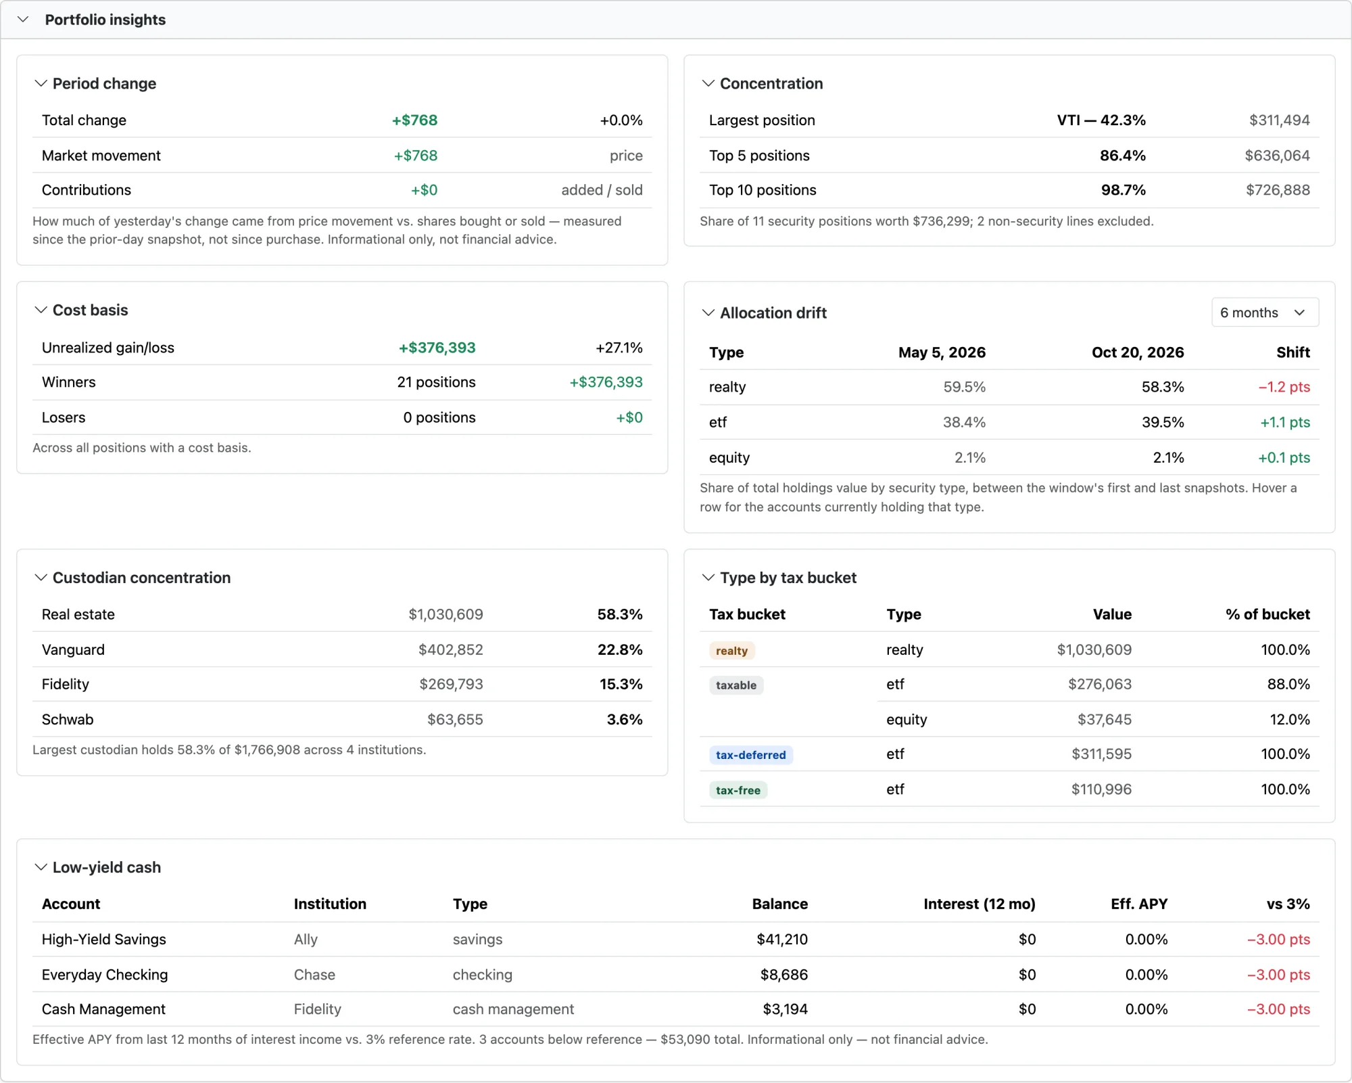Click the Top 5 positions value $636,064
The height and width of the screenshot is (1083, 1352).
pos(1277,156)
